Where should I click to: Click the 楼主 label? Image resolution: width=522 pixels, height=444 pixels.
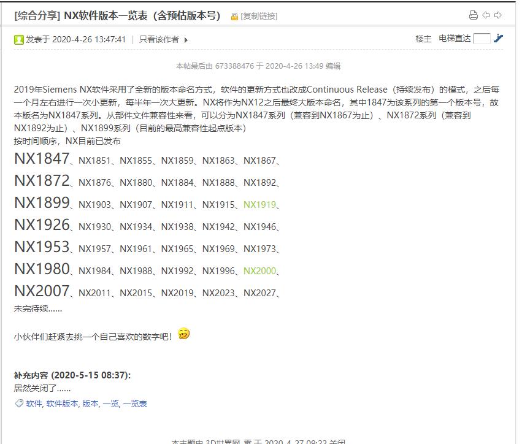423,39
